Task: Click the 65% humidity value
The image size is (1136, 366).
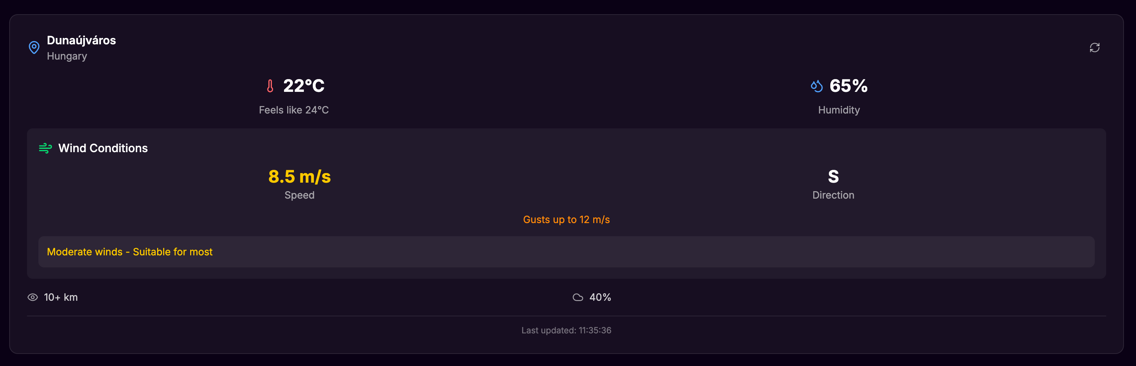Action: click(848, 86)
